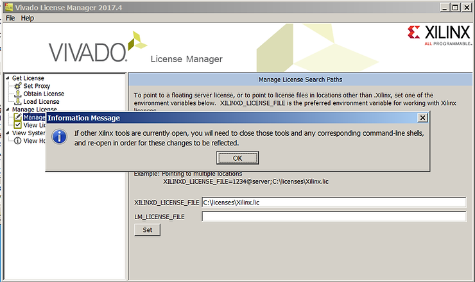Viewport: 475px width, 282px height.
Task: Select Obtain License in the tree
Action: pos(44,94)
